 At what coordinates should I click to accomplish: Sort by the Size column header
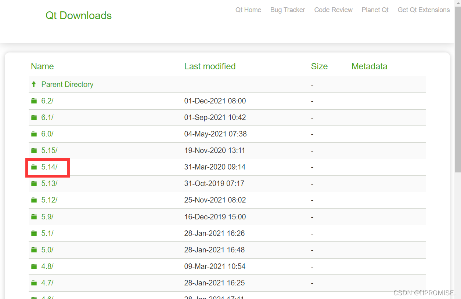[x=319, y=66]
